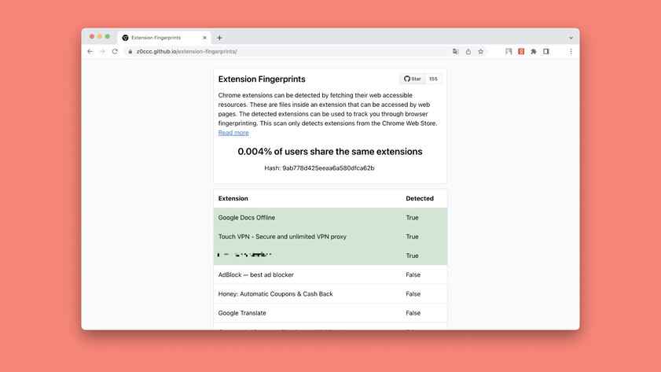Follow the Read more link
The height and width of the screenshot is (372, 661).
coord(233,132)
